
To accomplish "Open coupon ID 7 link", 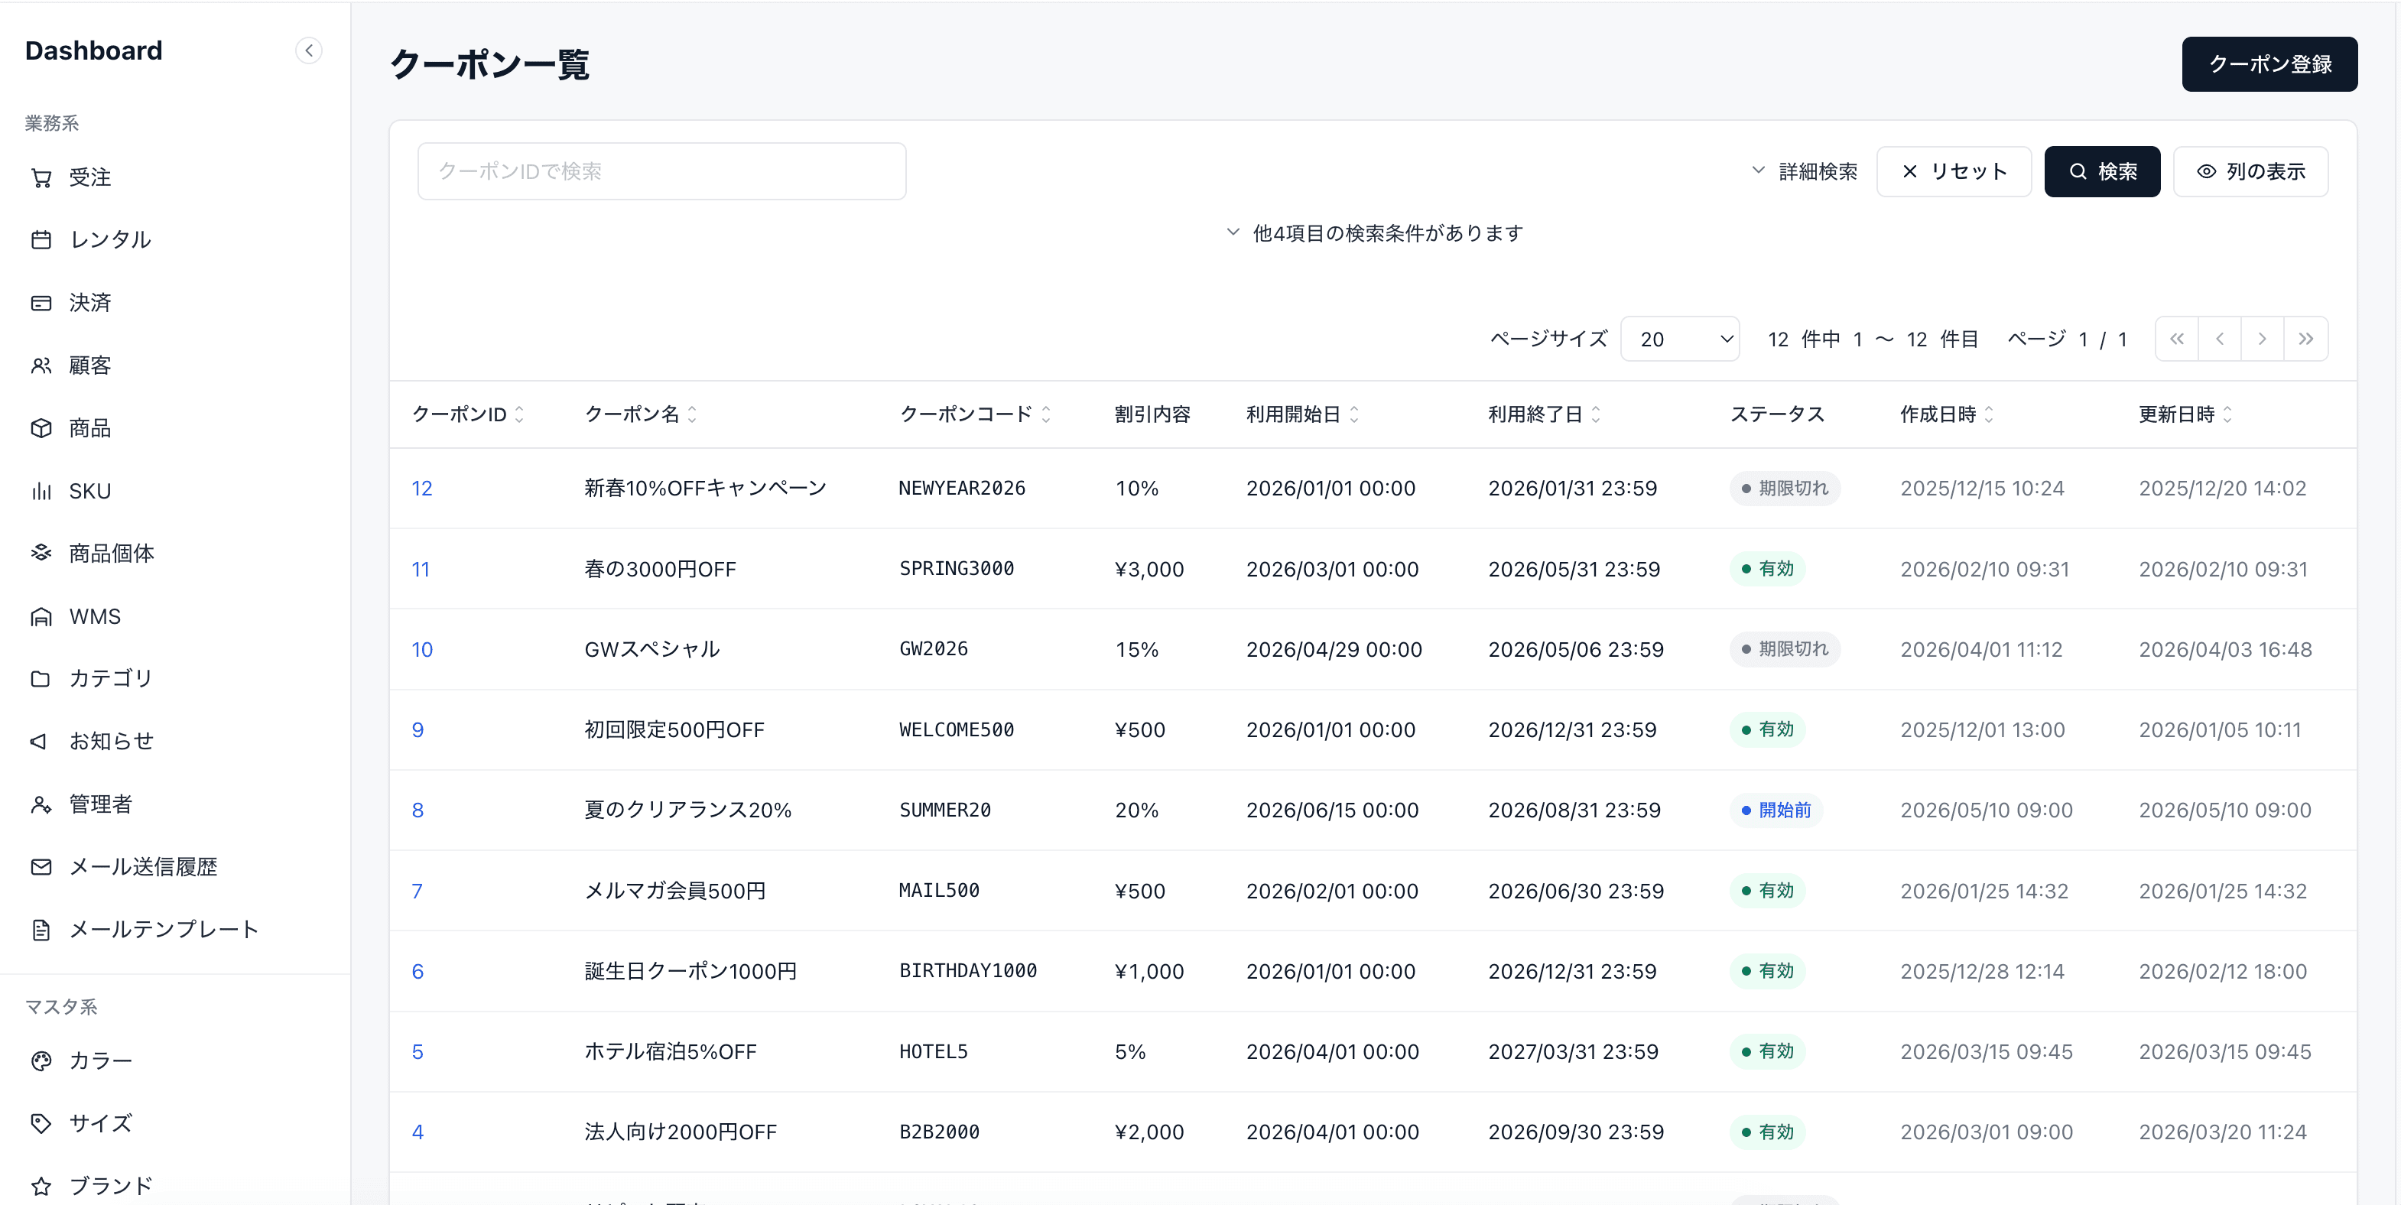I will point(417,891).
